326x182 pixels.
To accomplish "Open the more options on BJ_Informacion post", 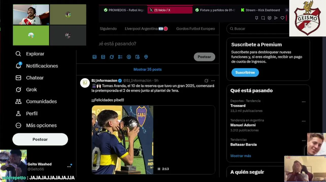I will point(213,81).
